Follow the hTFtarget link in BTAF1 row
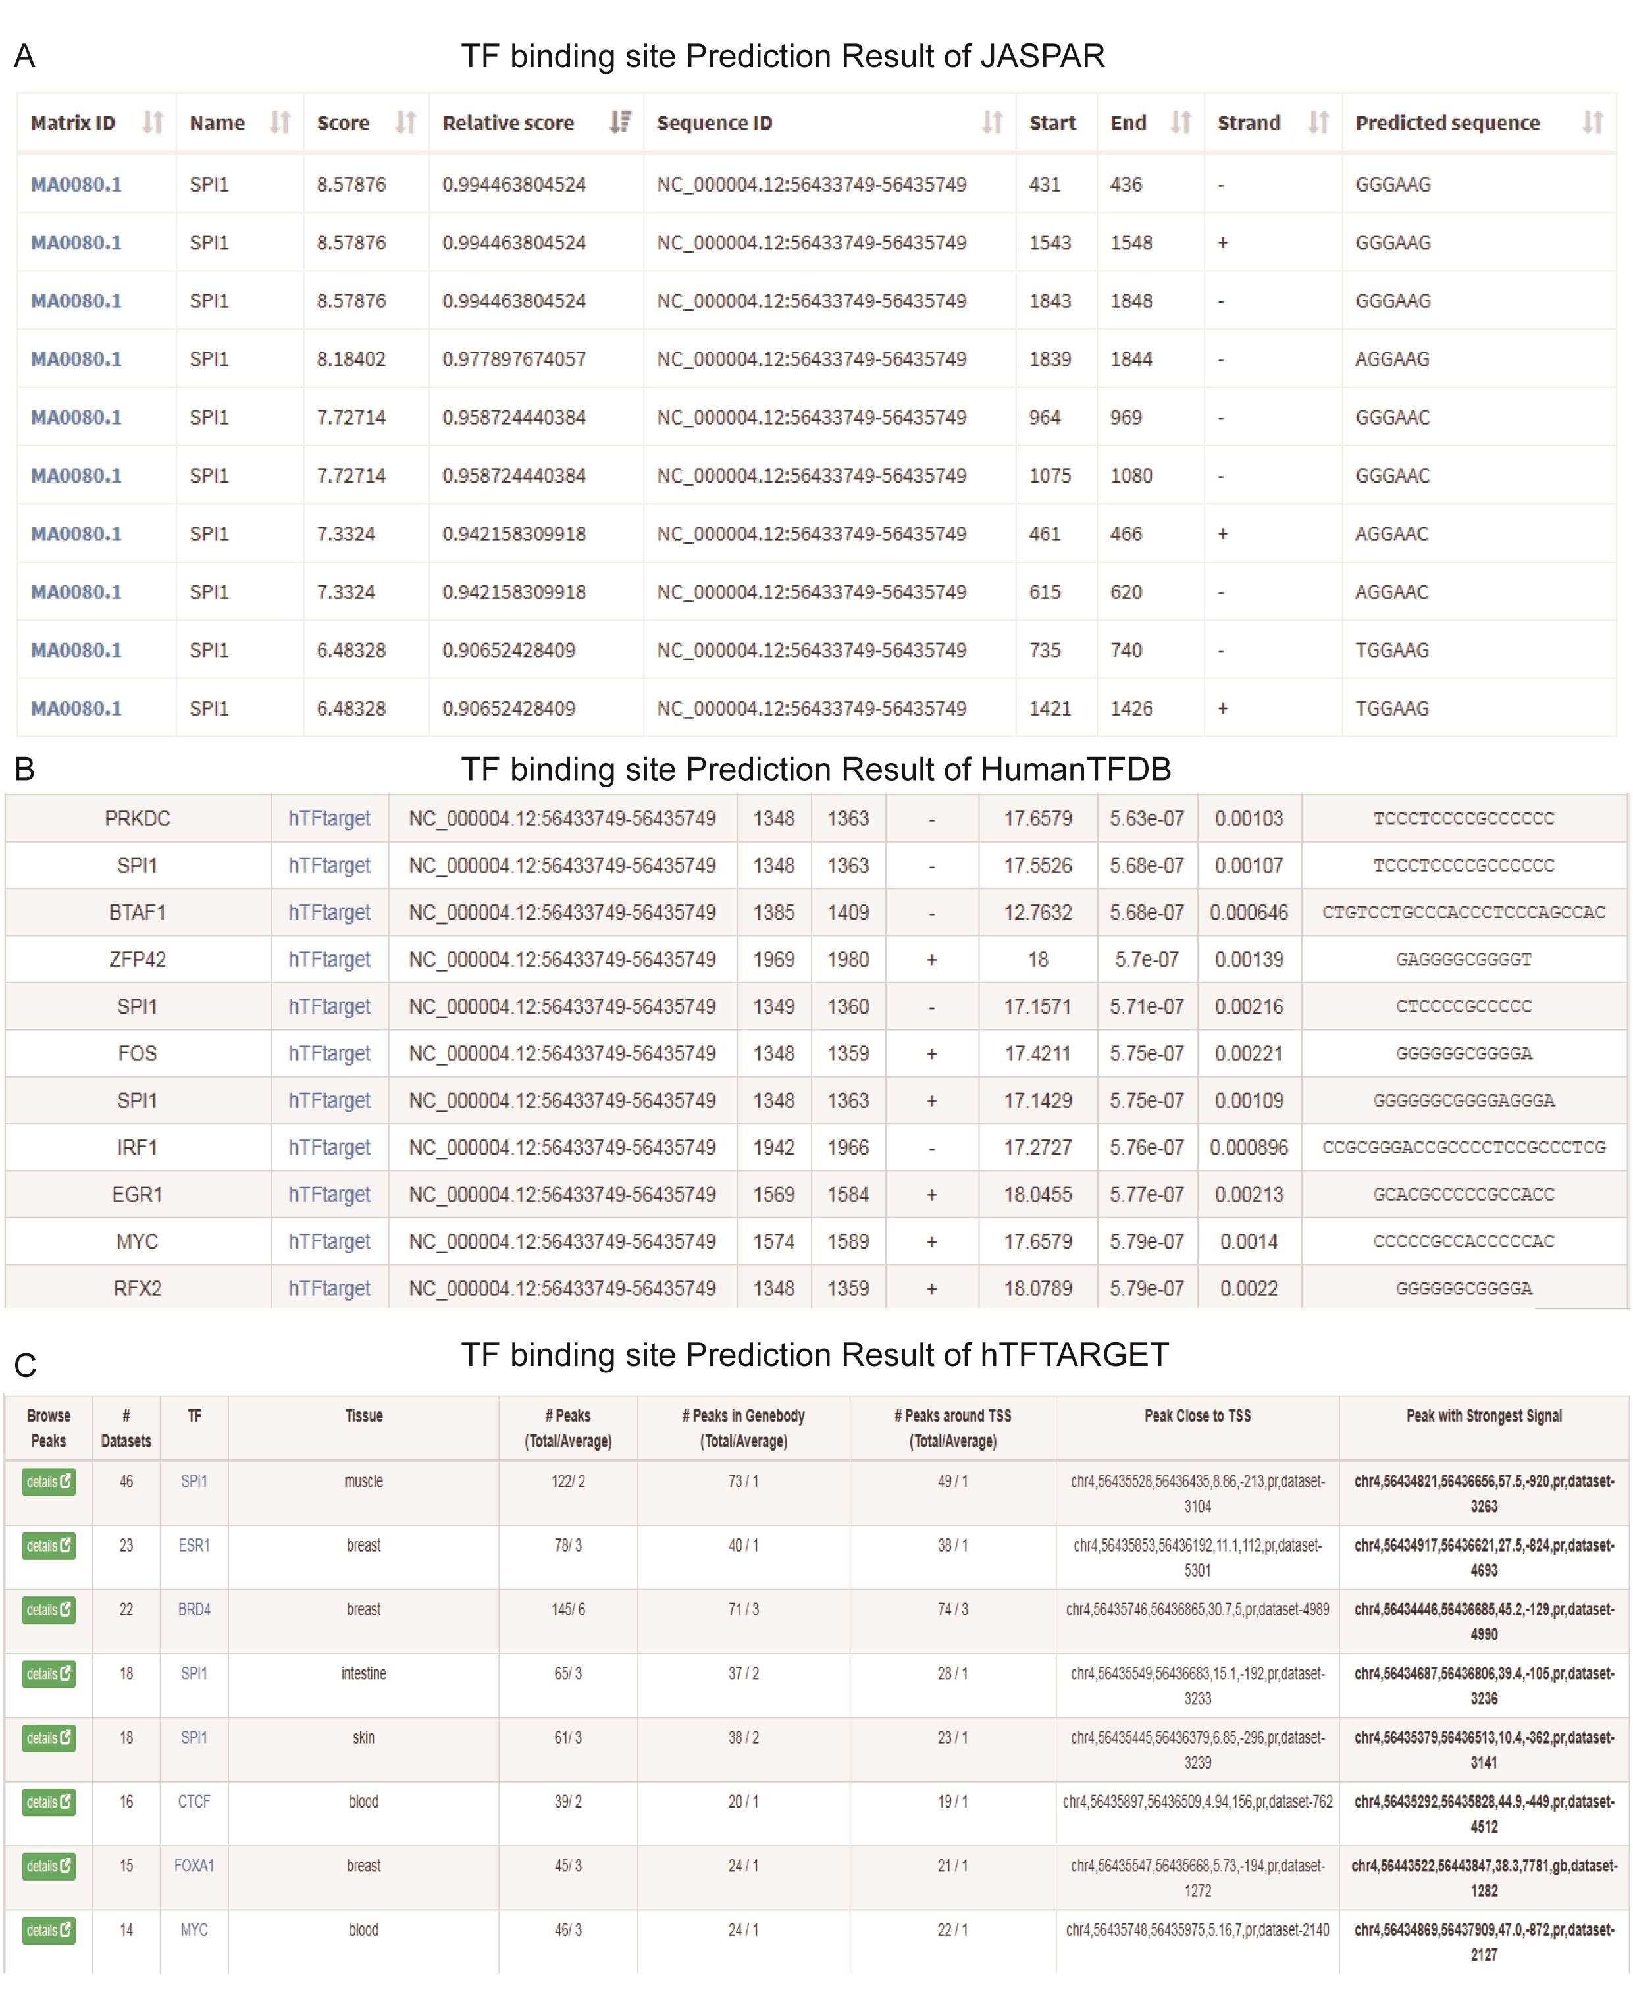Screen dimensions: 1633x2011 329,912
